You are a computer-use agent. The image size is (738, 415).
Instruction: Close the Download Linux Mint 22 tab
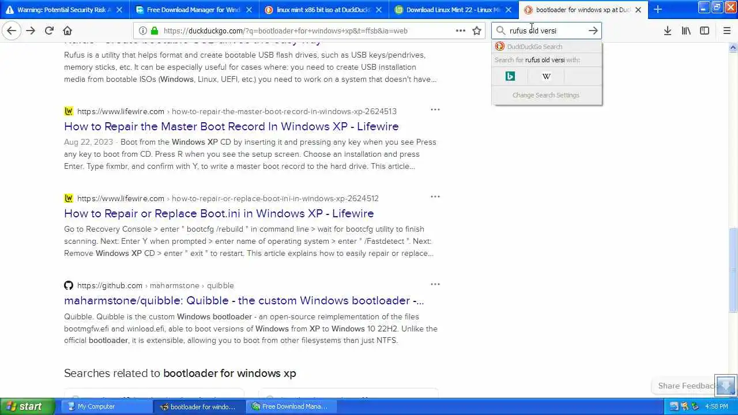(509, 10)
